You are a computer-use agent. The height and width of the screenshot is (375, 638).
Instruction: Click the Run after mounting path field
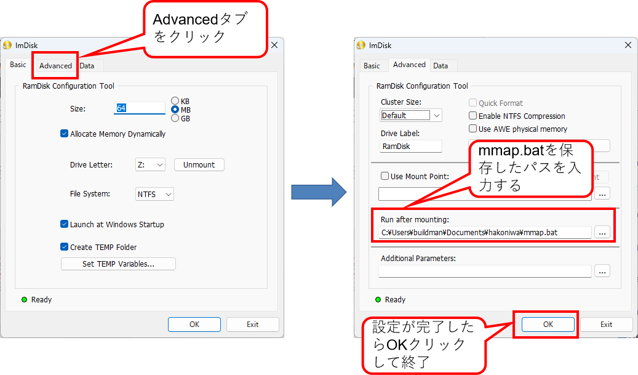[485, 233]
